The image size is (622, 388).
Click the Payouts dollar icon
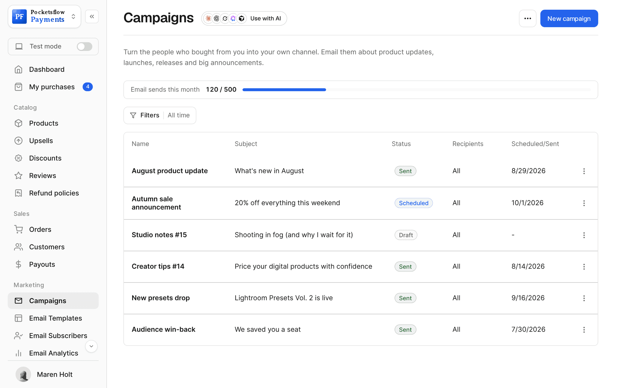(19, 264)
